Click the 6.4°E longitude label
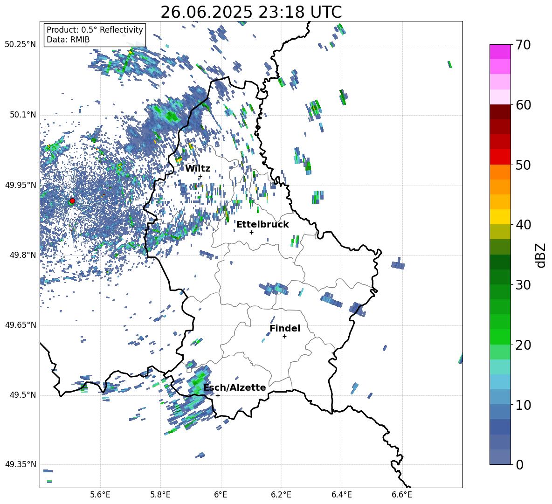Screen dimensions: 552x504 (341, 495)
